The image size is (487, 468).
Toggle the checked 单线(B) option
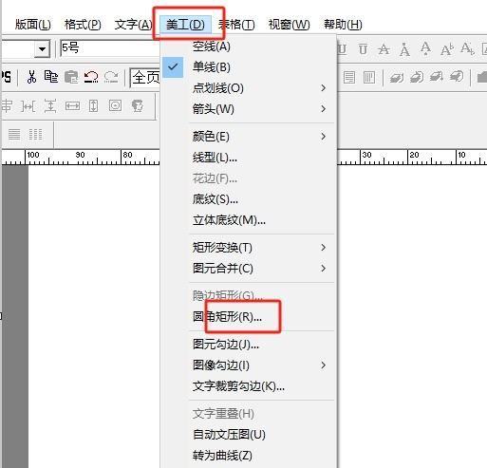pyautogui.click(x=249, y=67)
